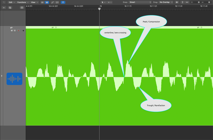This screenshot has width=213, height=140.
Task: Toggle the track editor view button
Action: point(47,2)
